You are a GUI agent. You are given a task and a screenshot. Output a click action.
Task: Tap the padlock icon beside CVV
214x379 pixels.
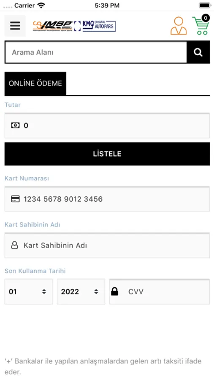[x=115, y=291]
